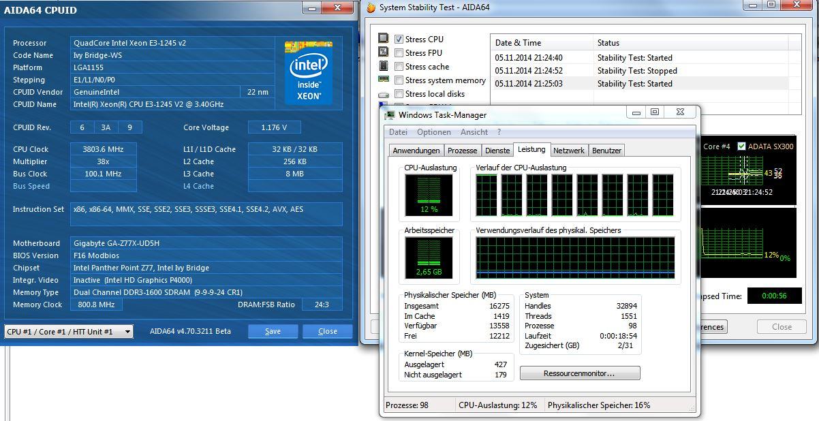Click the status bar Physikalischer Speicher: 16% entry
Viewport: 819px width, 421px height.
(x=599, y=405)
